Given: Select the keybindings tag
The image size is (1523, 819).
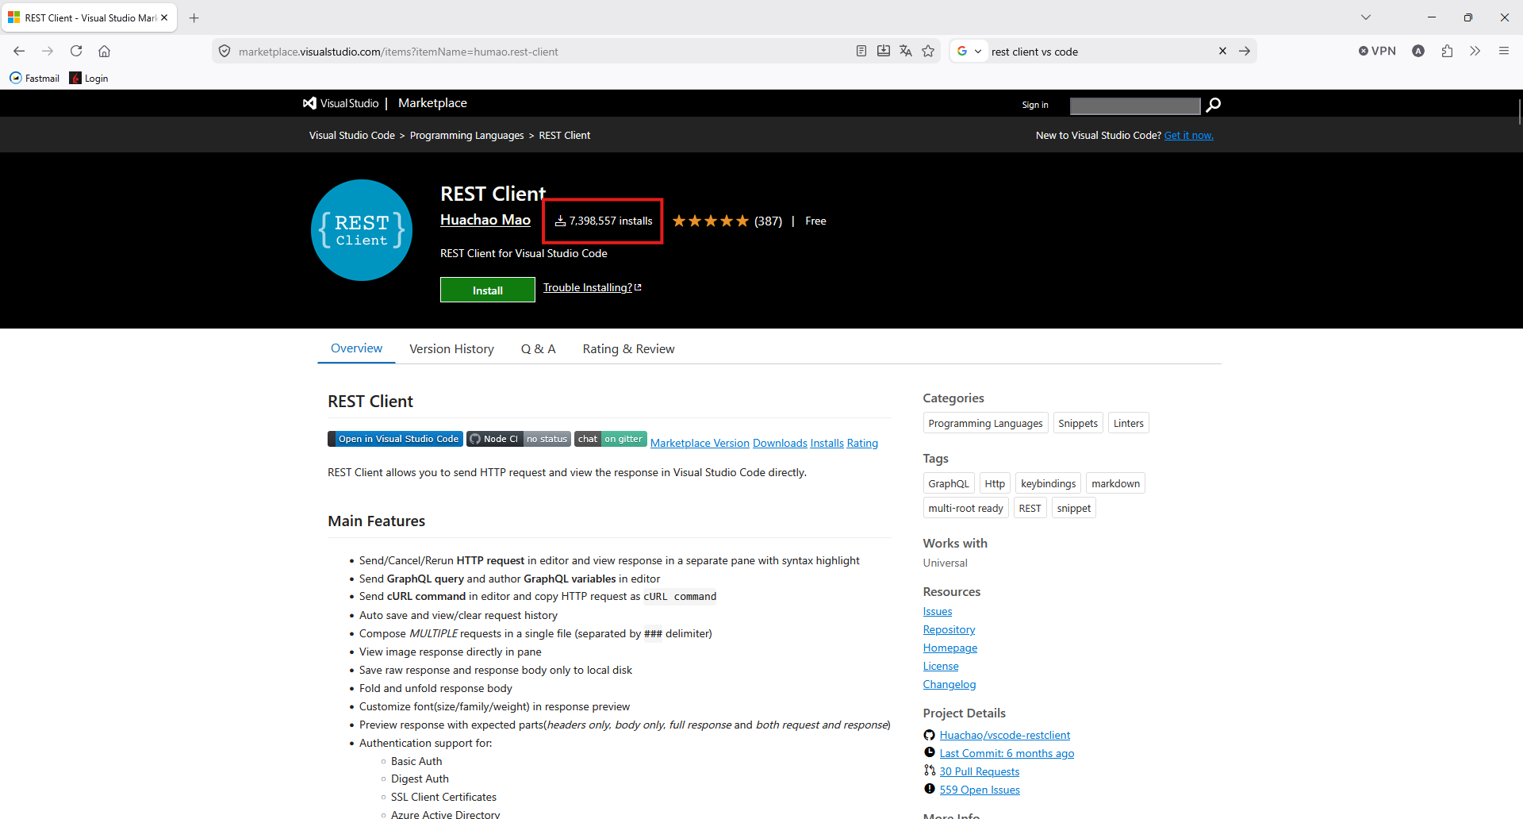Looking at the screenshot, I should (1048, 483).
